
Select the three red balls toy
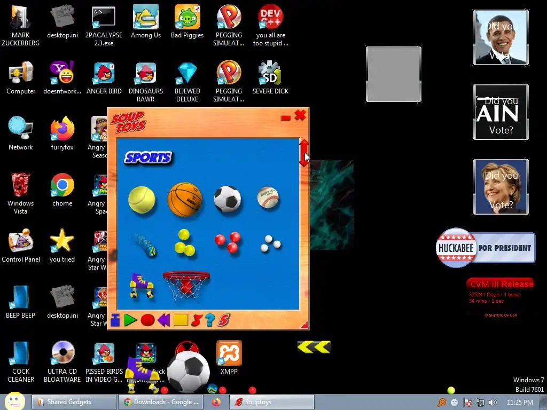pos(228,242)
